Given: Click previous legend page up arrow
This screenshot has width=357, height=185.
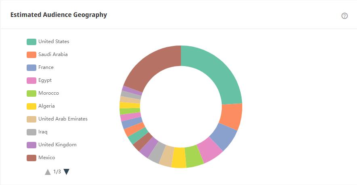Looking at the screenshot, I should (48, 172).
